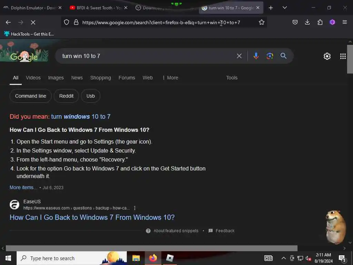Open 'How Can I Go Back to Windows 7' result

(92, 217)
